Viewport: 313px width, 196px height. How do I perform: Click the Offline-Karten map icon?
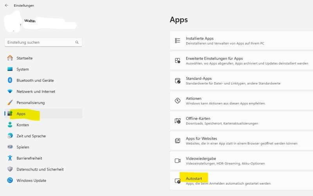pyautogui.click(x=178, y=121)
